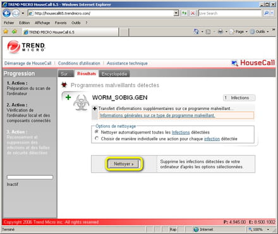278x234 pixels.
Task: Open Assistance technique link
Action: pos(127,63)
